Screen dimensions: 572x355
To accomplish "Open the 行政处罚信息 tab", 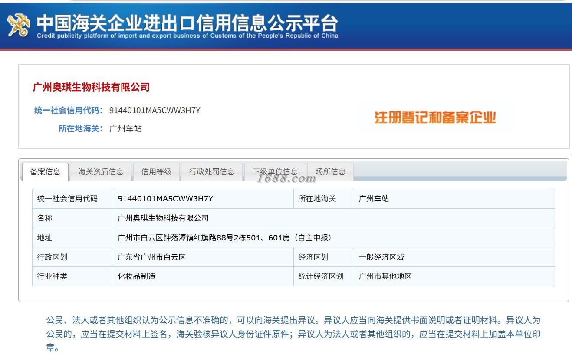I will pos(212,172).
